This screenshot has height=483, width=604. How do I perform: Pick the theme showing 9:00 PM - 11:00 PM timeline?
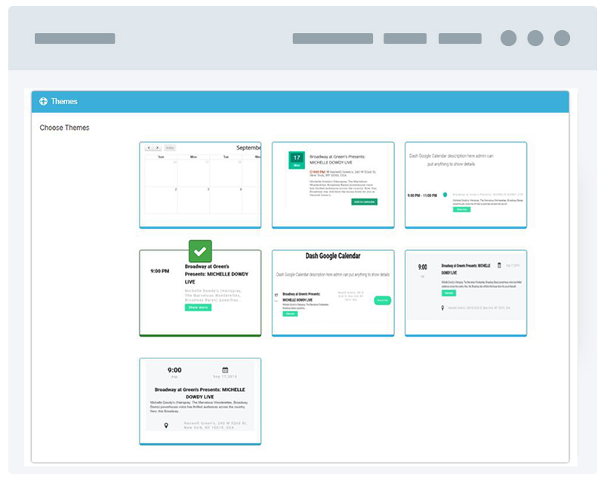tap(466, 185)
